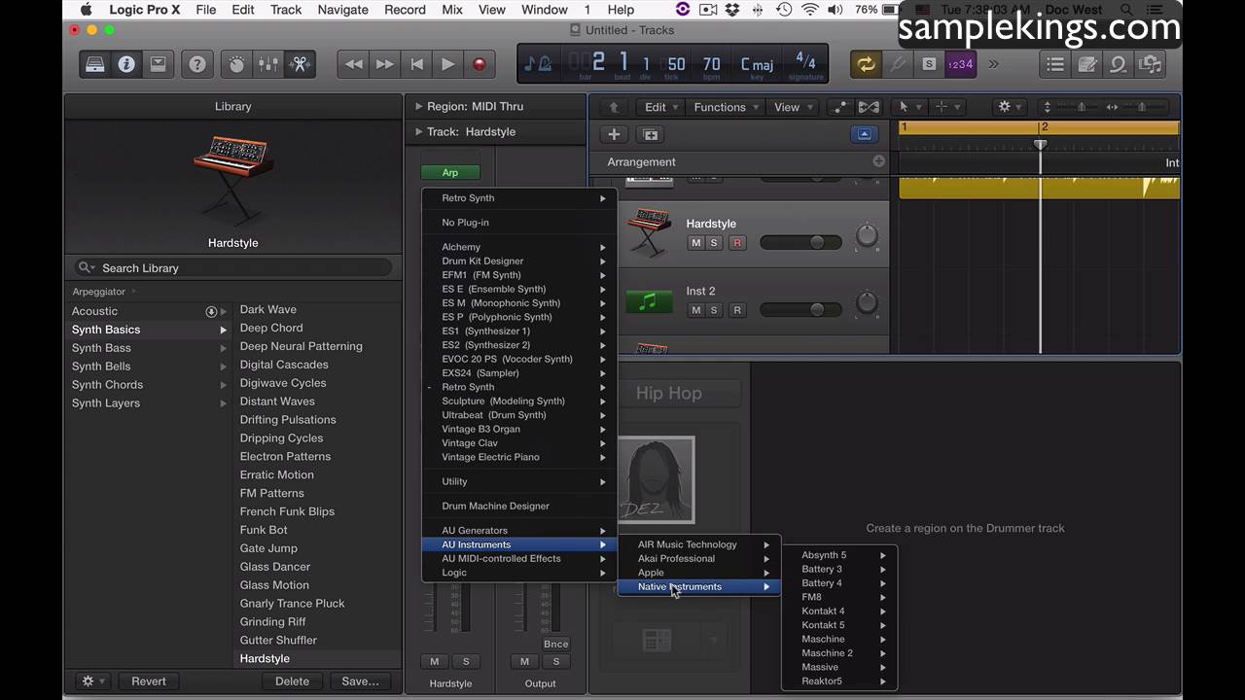The image size is (1245, 700).
Task: Toggle Count-in 1234 button
Action: [x=961, y=64]
